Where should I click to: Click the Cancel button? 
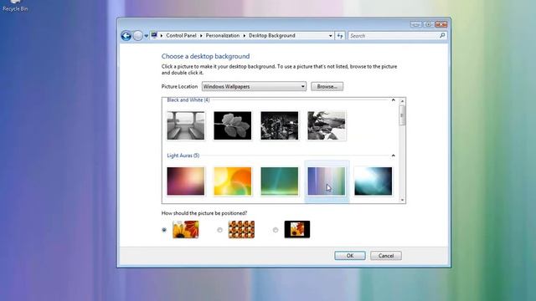click(386, 256)
